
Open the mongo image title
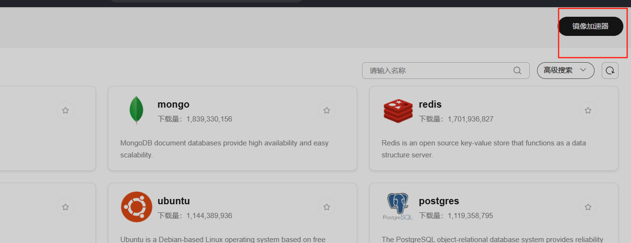[174, 104]
